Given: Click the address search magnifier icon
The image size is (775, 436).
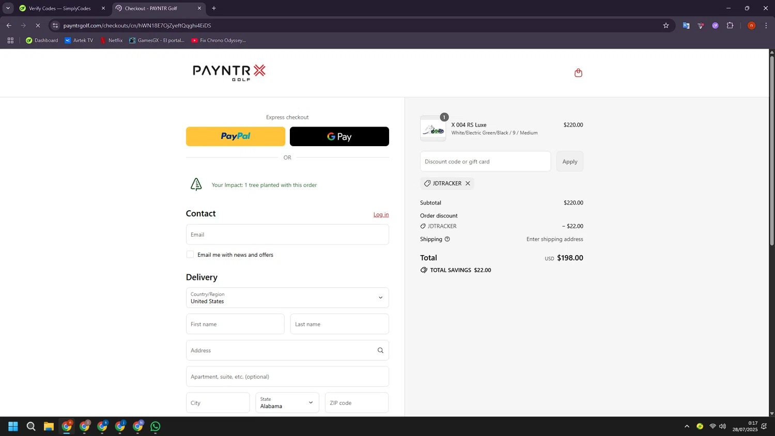Looking at the screenshot, I should pyautogui.click(x=380, y=350).
